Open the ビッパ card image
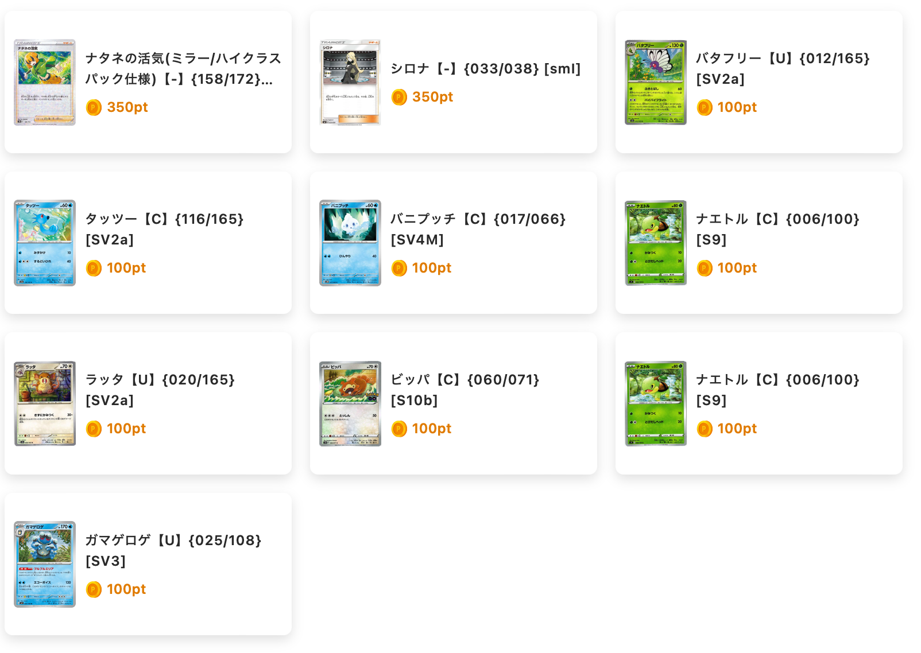Viewport: 921px width, 653px height. point(350,403)
